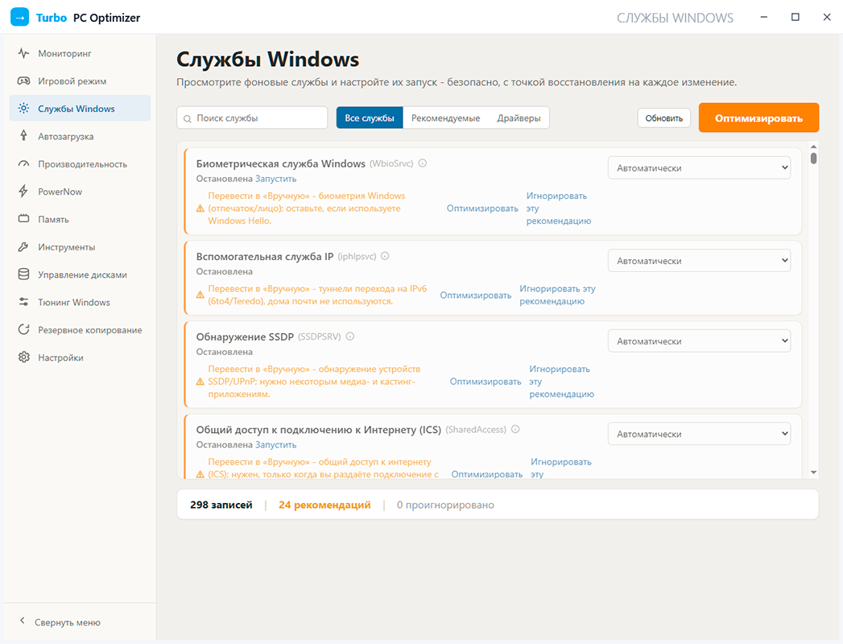Click the search magnifier icon in Поиск службы
This screenshot has width=843, height=644.
click(187, 119)
